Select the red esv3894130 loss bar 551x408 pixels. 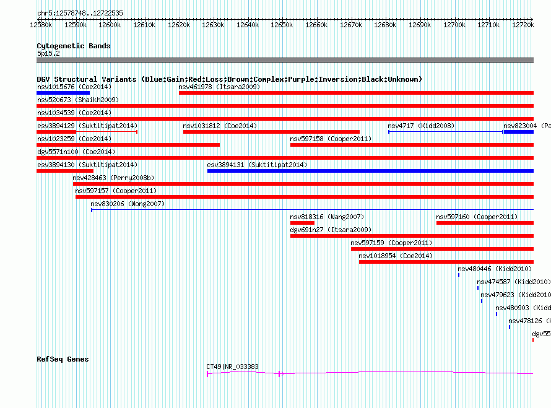pyautogui.click(x=65, y=171)
